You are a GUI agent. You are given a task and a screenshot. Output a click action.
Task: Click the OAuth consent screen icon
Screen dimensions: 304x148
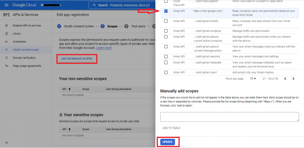point(7,50)
